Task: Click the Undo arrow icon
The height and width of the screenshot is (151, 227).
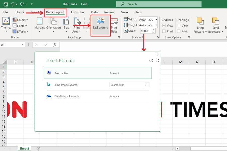Action: [x=13, y=4]
